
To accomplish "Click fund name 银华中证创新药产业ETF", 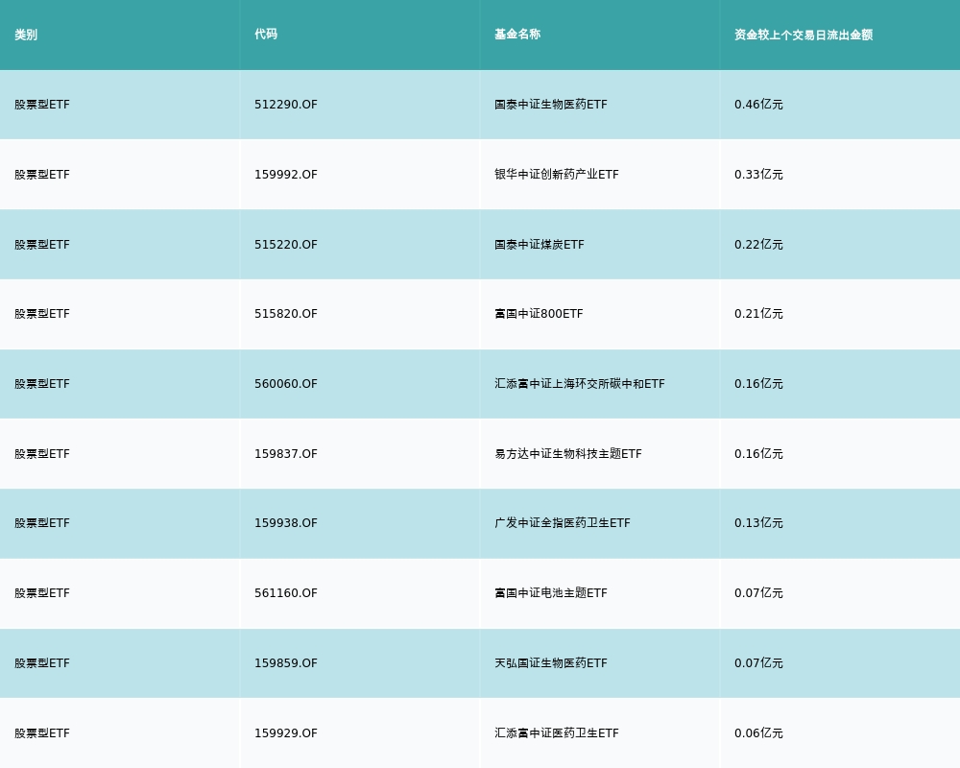I will 557,175.
